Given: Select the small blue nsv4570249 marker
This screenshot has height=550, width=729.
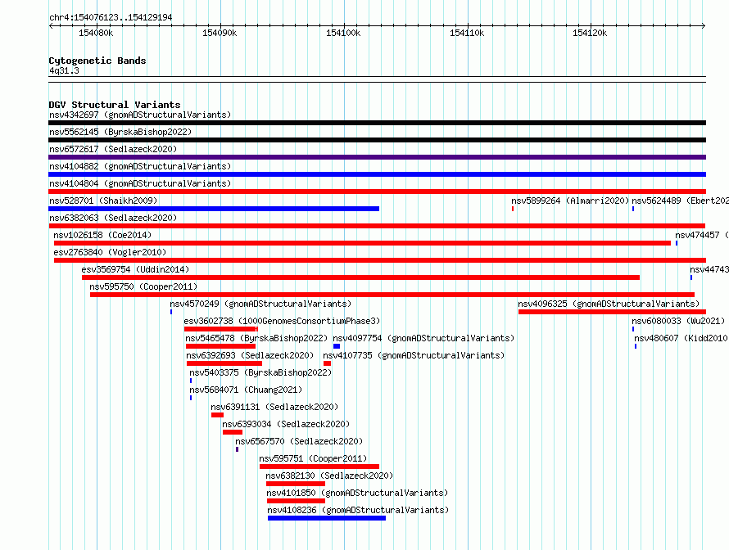Looking at the screenshot, I should [171, 312].
